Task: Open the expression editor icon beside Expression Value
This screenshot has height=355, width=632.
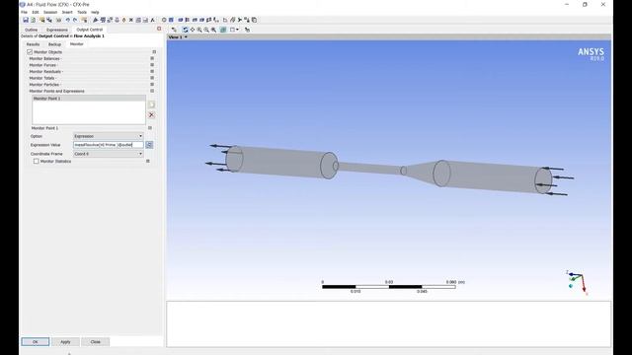Action: (149, 145)
